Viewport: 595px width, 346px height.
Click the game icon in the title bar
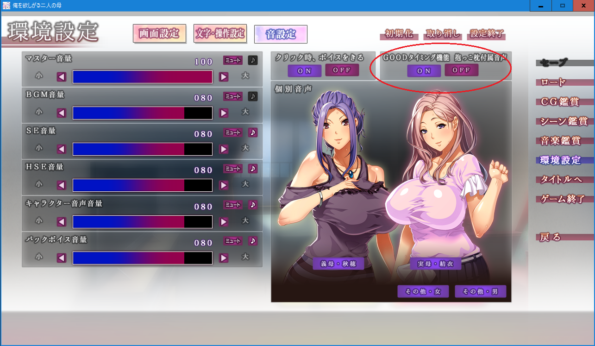[6, 6]
